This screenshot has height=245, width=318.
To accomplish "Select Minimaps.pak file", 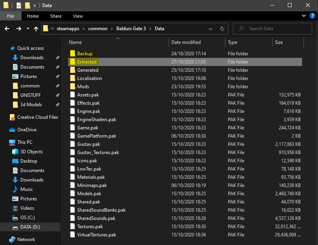I will click(92, 185).
